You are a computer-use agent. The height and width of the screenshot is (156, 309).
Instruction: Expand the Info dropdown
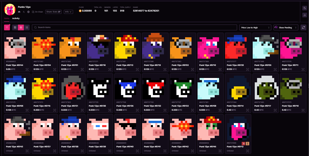pos(68,12)
